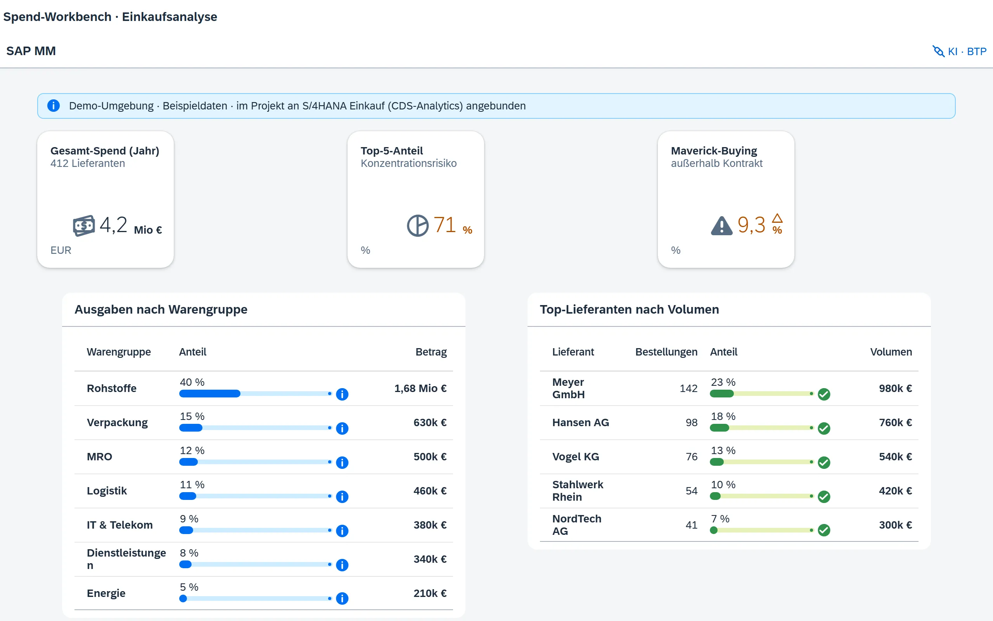Click the Energie 5 % progress bar
This screenshot has width=993, height=621.
tap(255, 598)
